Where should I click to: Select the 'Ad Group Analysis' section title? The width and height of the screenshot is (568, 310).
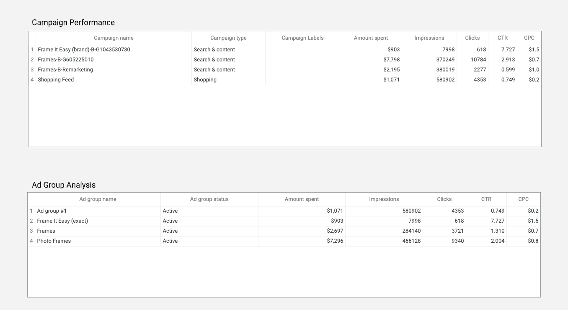[x=64, y=185]
